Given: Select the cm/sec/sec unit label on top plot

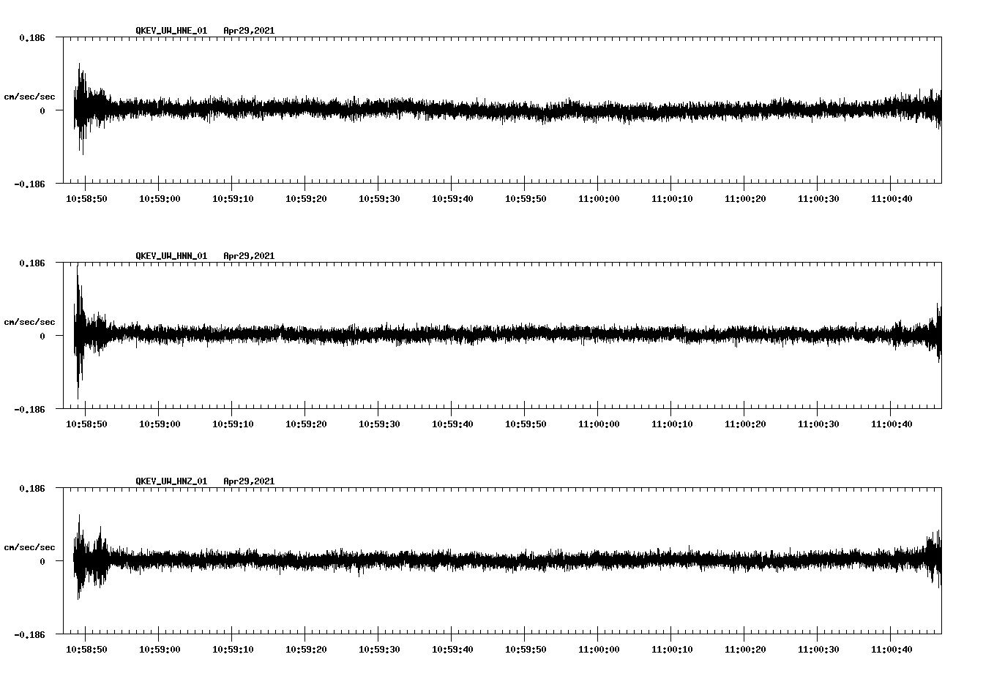Looking at the screenshot, I should [30, 95].
